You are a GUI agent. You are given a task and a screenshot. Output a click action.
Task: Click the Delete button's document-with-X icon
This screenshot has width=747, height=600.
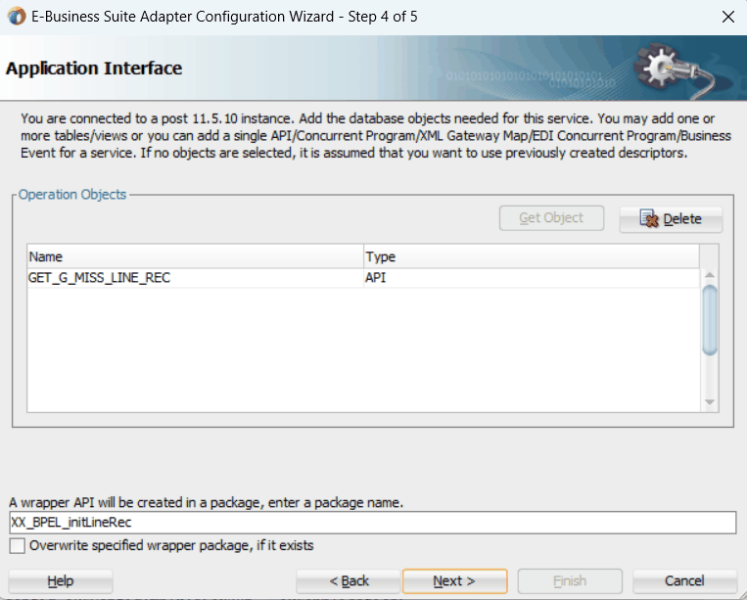click(x=649, y=218)
